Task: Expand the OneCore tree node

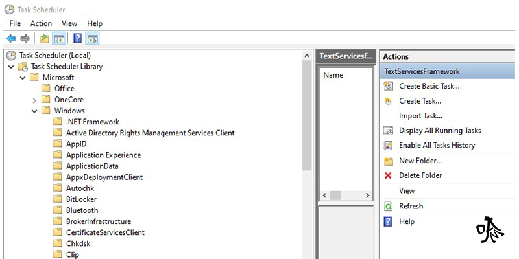Action: point(34,100)
